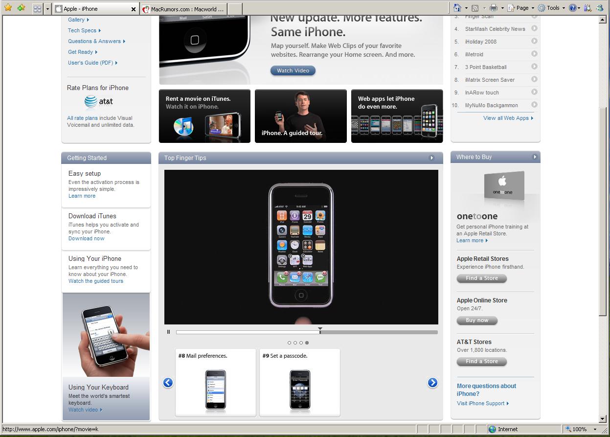Open the #8 Mail preferences tip
Image resolution: width=610 pixels, height=437 pixels.
click(216, 382)
